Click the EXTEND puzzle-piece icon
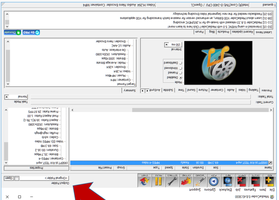 (186, 180)
